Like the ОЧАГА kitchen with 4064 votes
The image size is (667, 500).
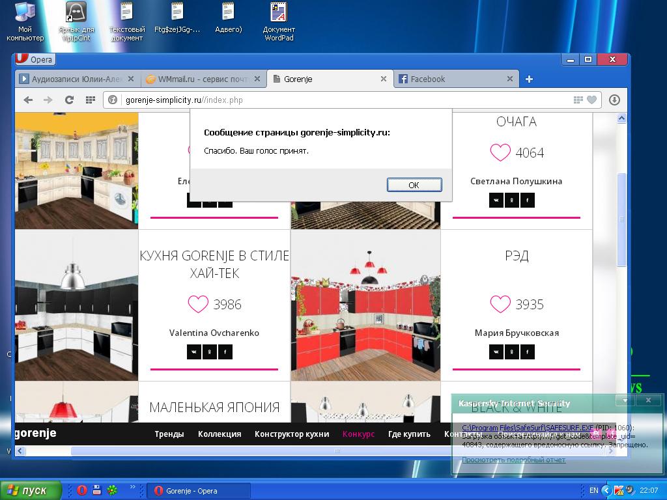point(500,152)
